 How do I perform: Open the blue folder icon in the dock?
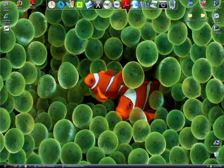click(x=89, y=5)
